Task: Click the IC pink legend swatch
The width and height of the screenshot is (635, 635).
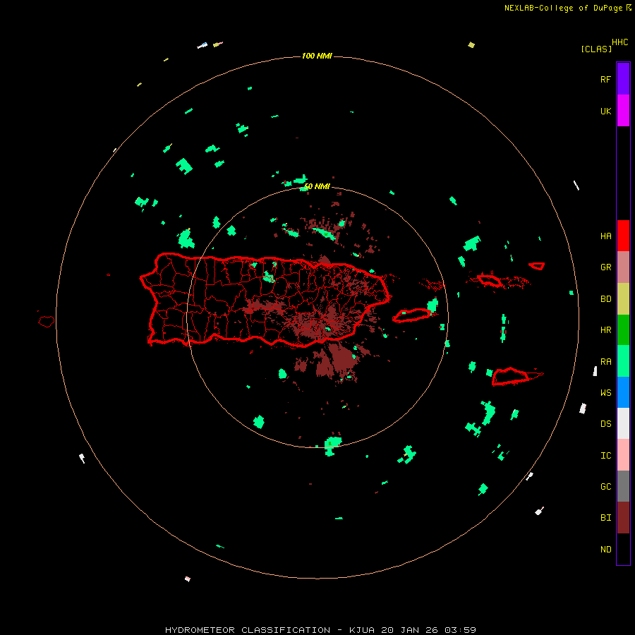Action: 623,455
